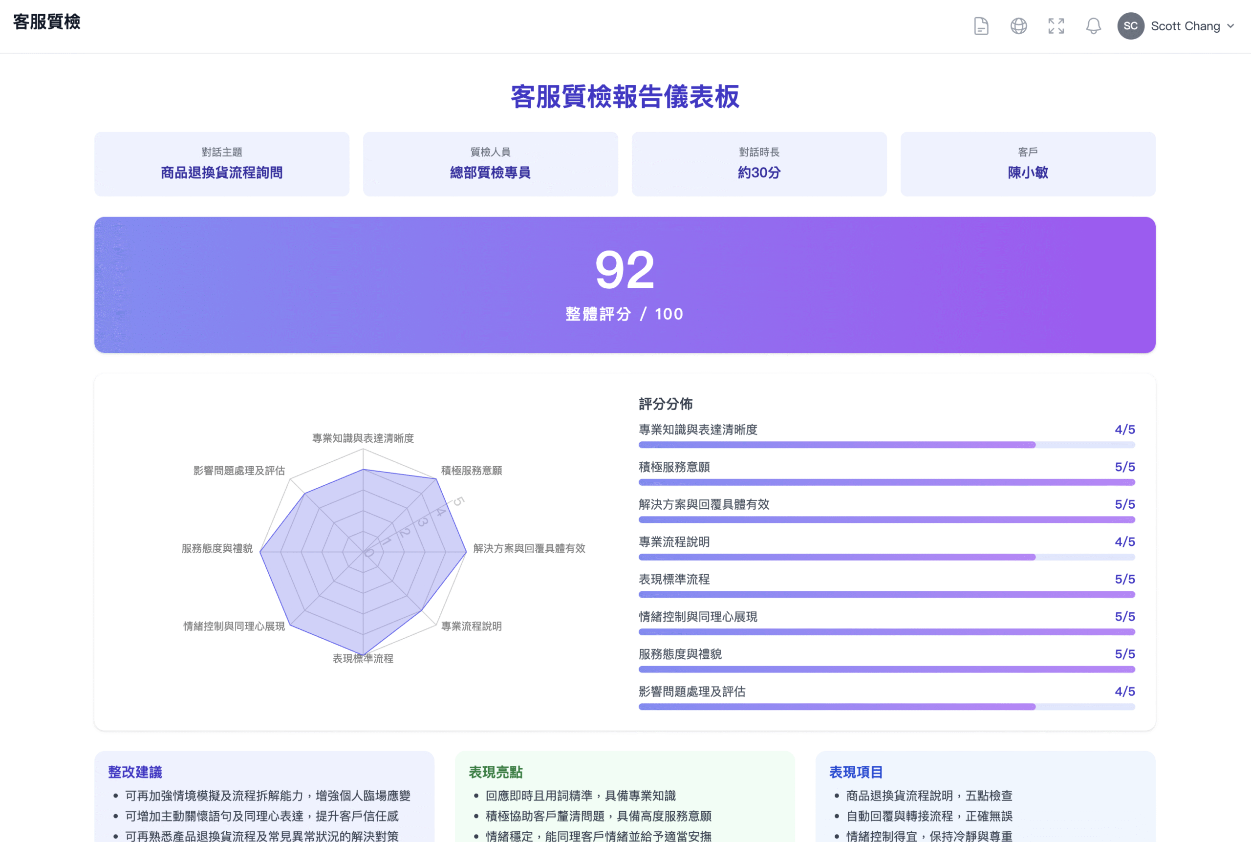Screen dimensions: 1251x842
Task: Click the document file icon in header
Action: pos(980,26)
